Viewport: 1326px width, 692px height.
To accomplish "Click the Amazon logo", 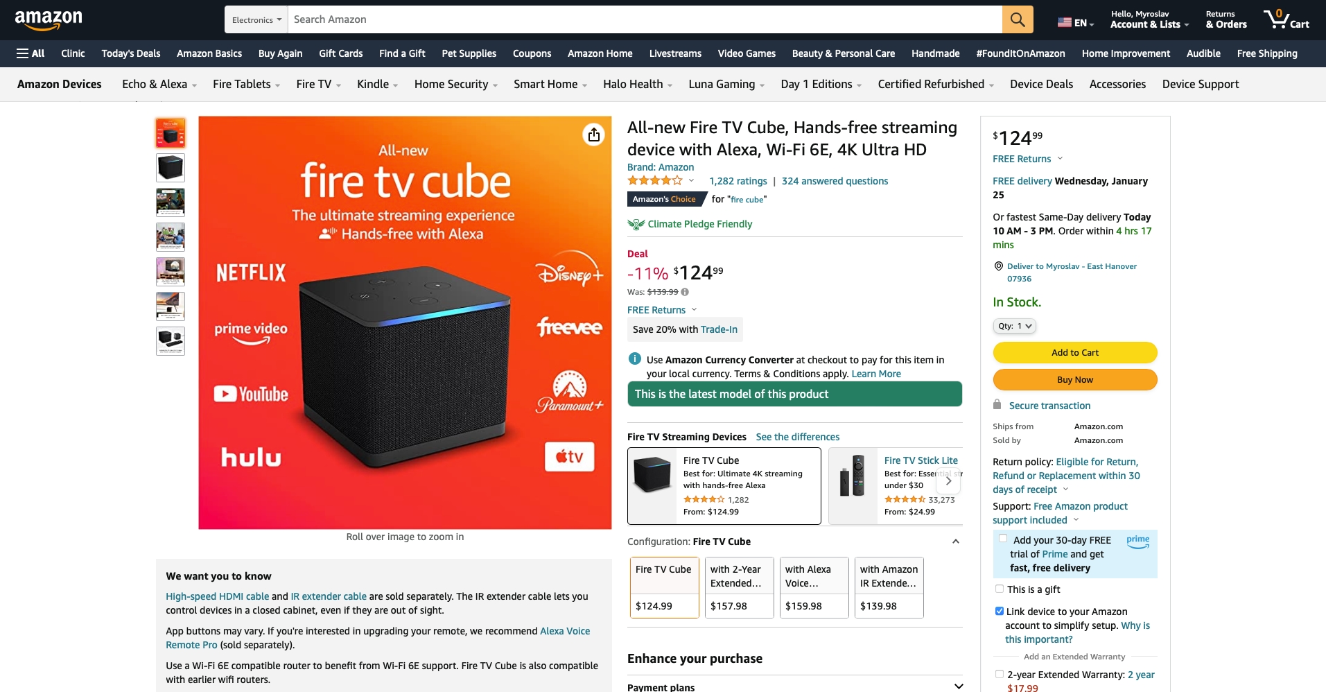I will tap(49, 19).
